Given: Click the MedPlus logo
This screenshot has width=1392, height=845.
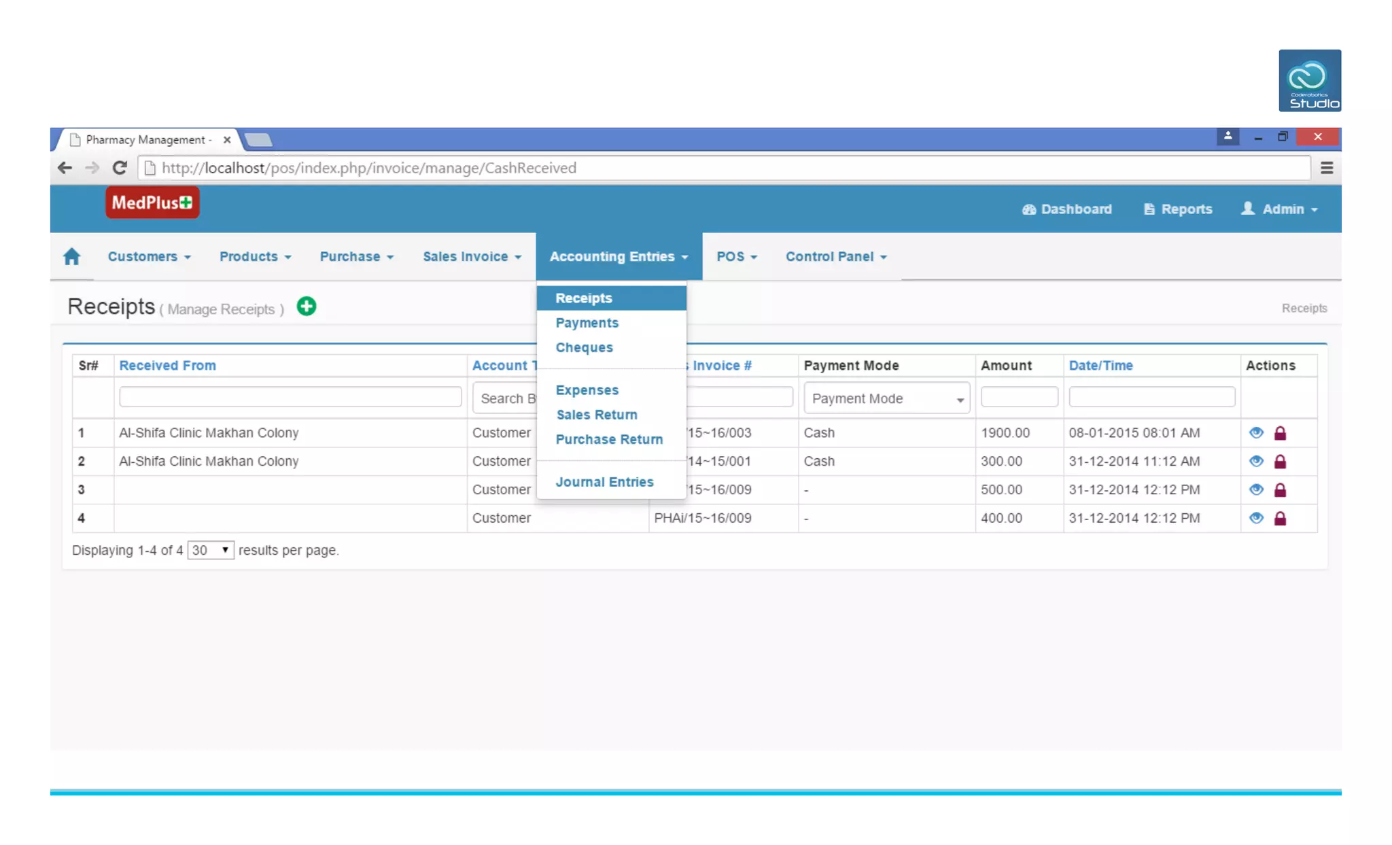Looking at the screenshot, I should (152, 203).
